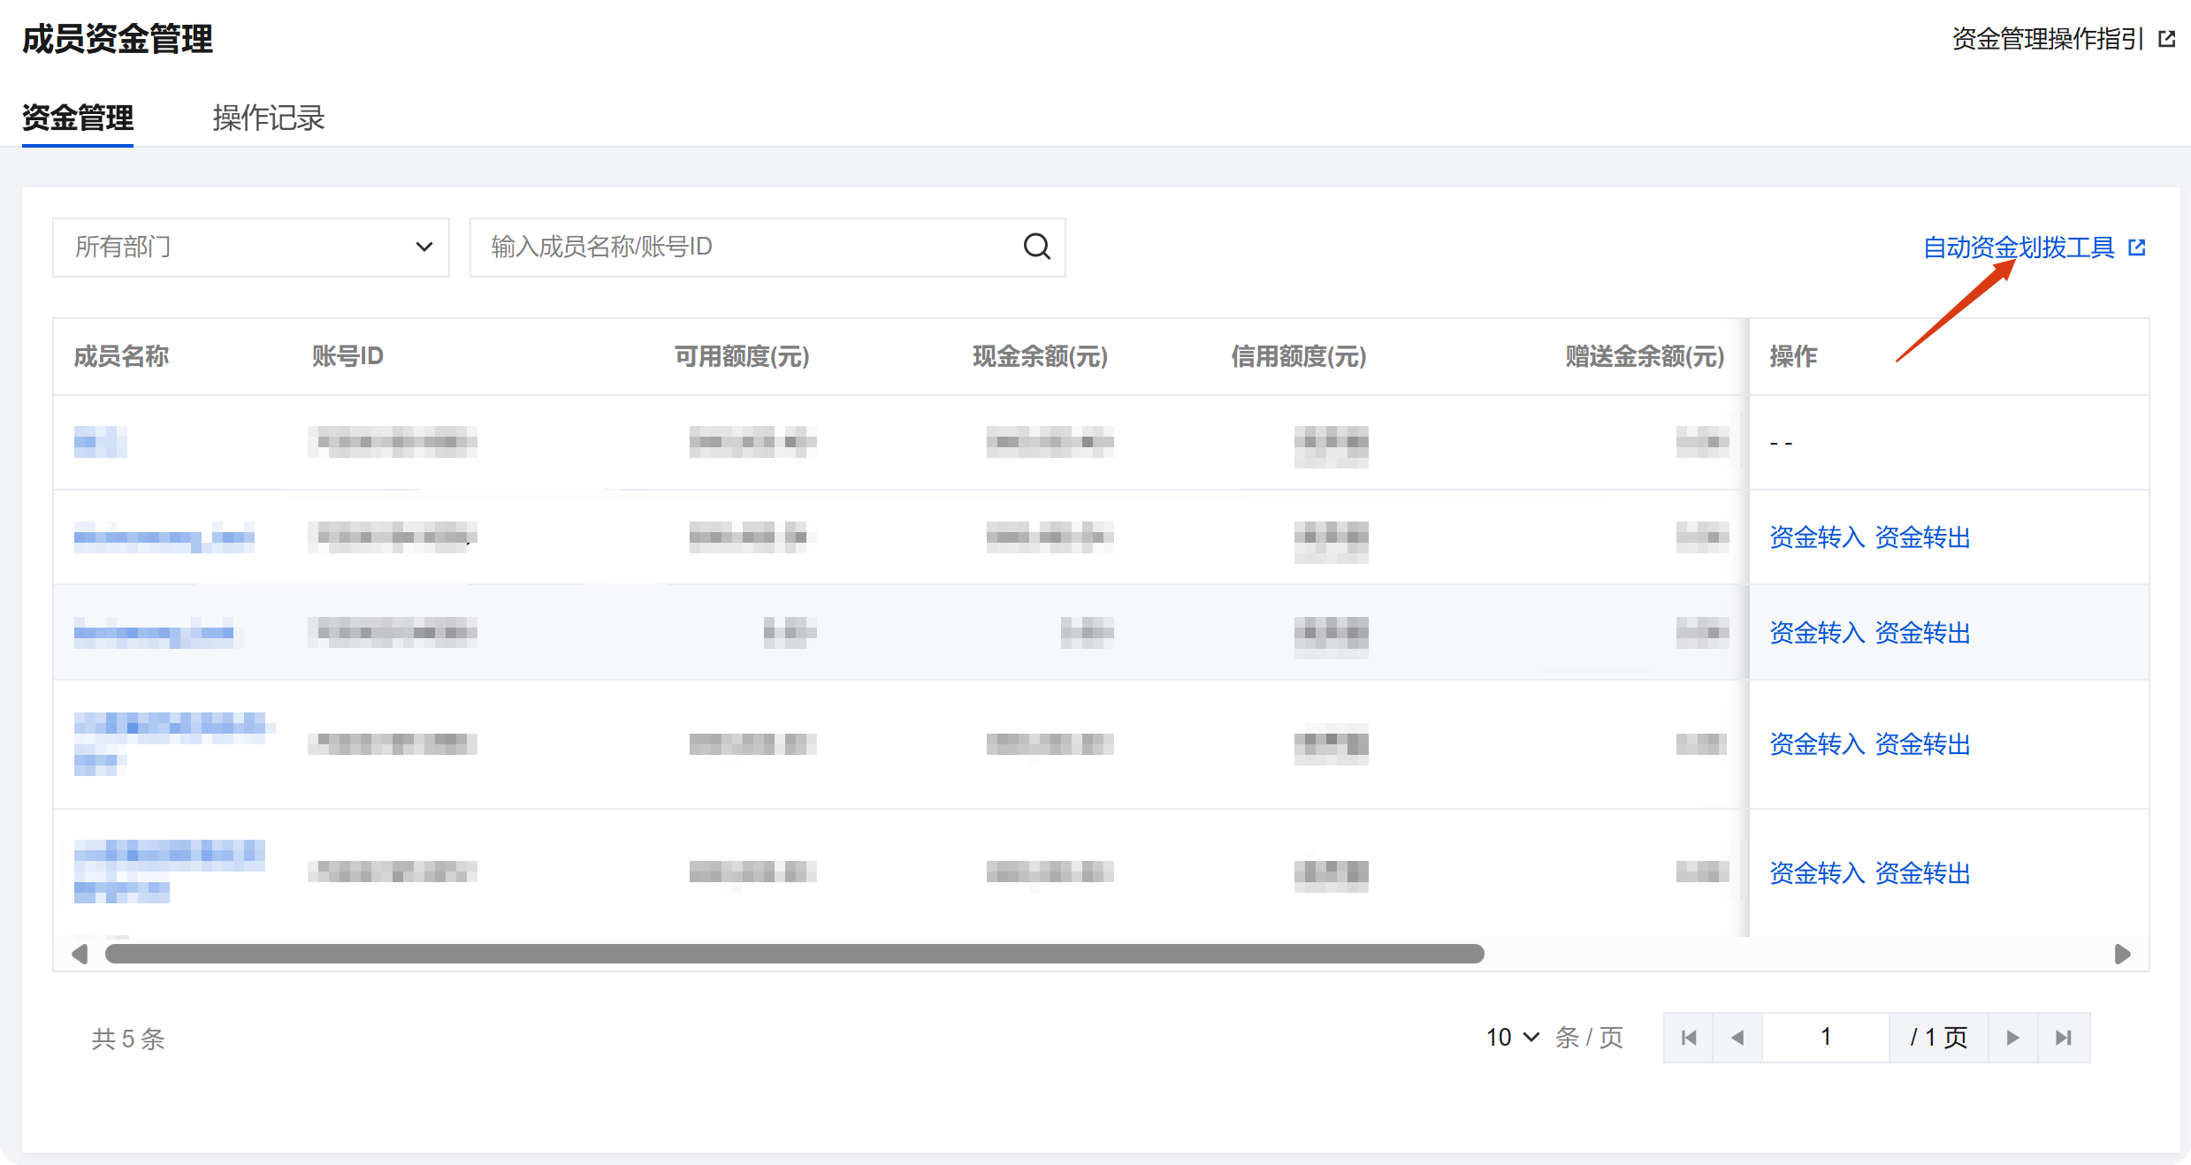Expand the 10 条/页 page size selector
This screenshot has height=1165, width=2191.
[x=1513, y=1037]
